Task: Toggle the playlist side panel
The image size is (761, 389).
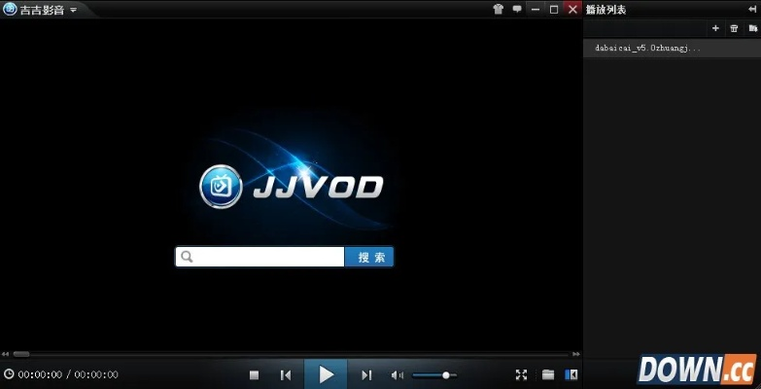Action: (572, 374)
